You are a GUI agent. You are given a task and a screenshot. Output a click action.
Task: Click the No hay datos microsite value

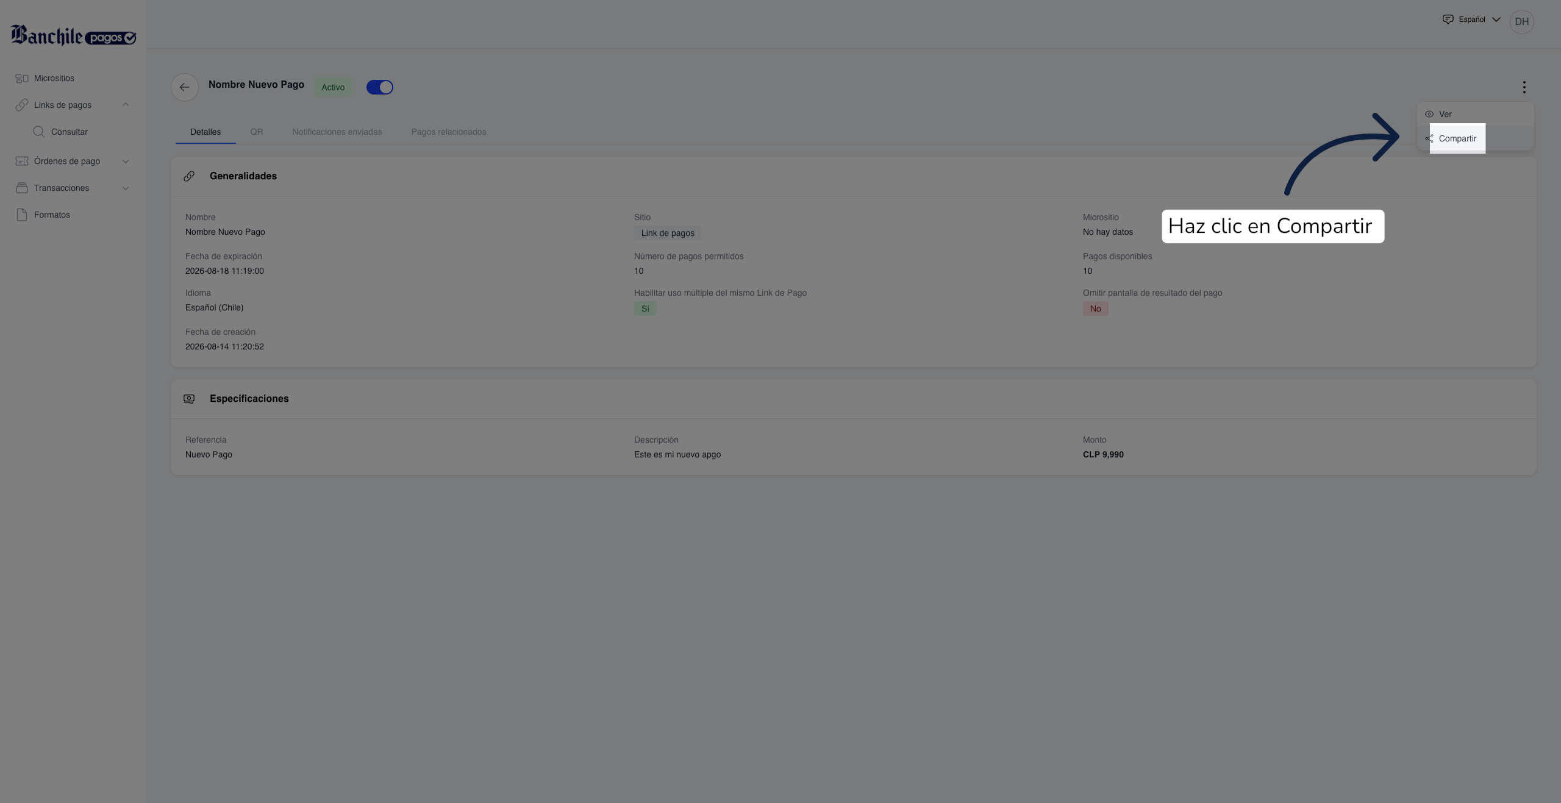1108,232
